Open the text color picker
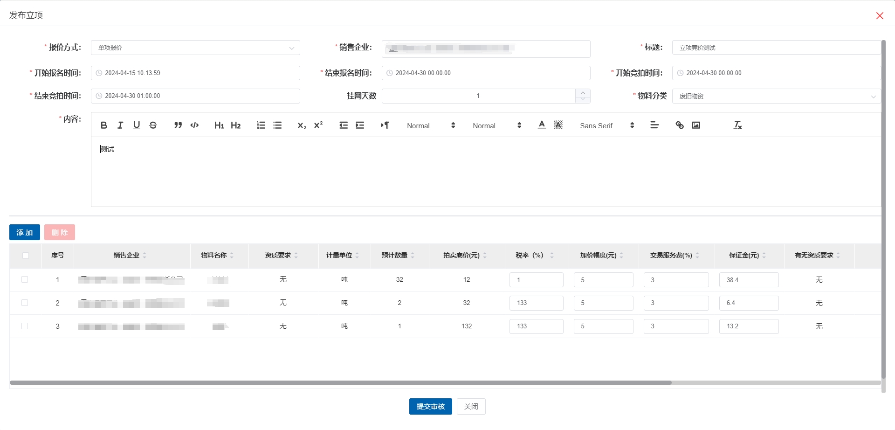 542,125
